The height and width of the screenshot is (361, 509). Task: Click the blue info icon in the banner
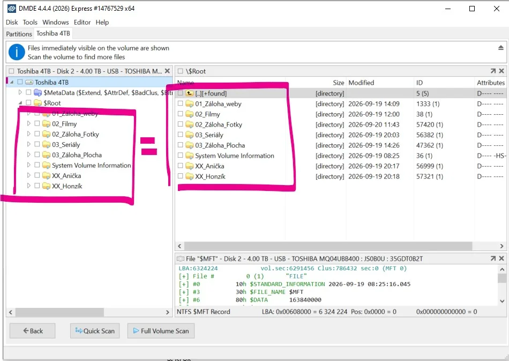pos(17,53)
